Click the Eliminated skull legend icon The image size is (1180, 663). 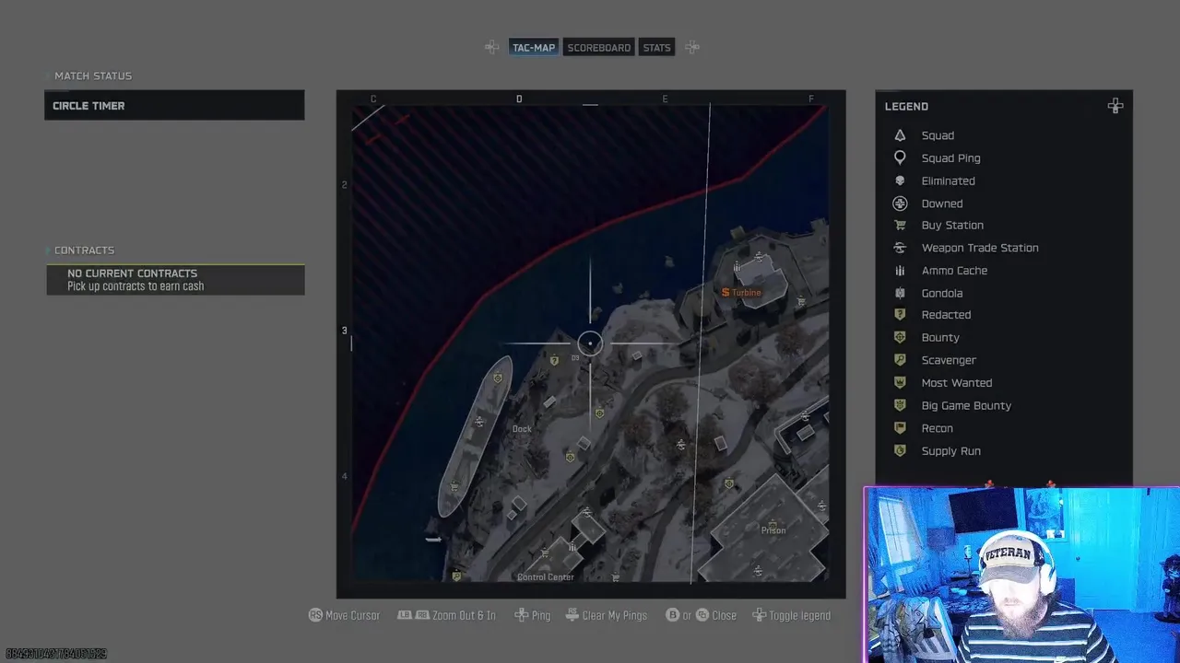pos(900,180)
